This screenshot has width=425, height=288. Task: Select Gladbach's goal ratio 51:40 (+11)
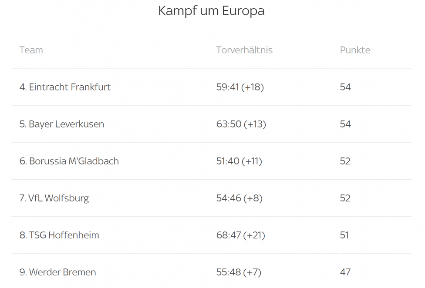click(239, 161)
